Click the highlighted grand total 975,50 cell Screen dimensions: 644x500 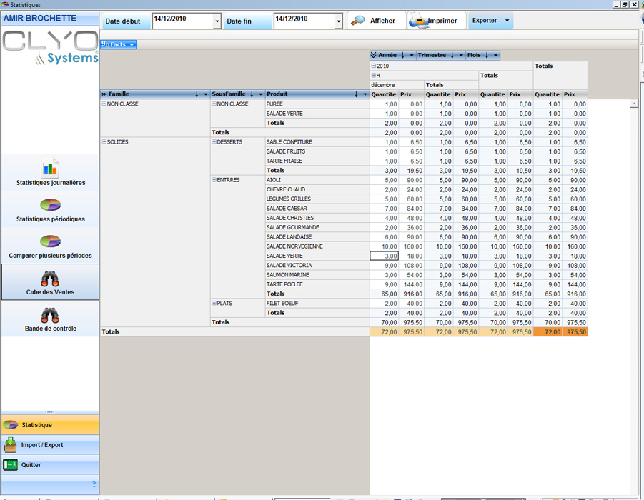coord(575,331)
